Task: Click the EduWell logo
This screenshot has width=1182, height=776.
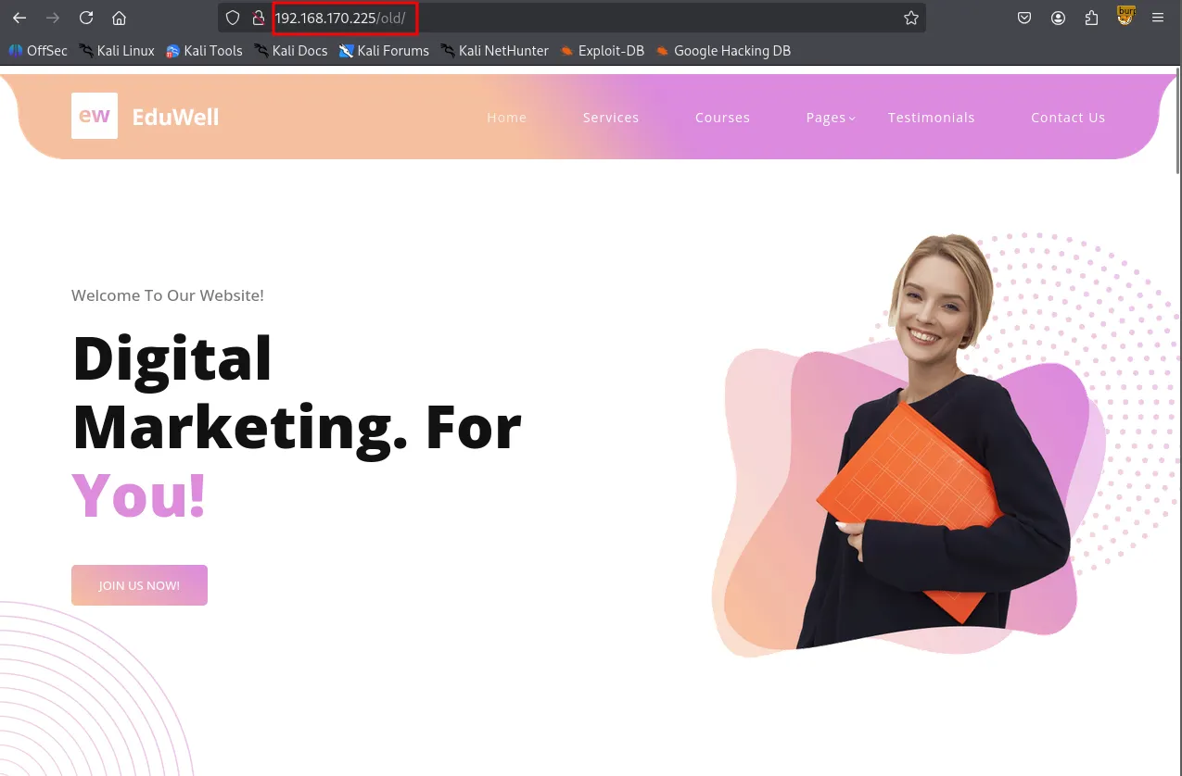Action: pyautogui.click(x=146, y=116)
